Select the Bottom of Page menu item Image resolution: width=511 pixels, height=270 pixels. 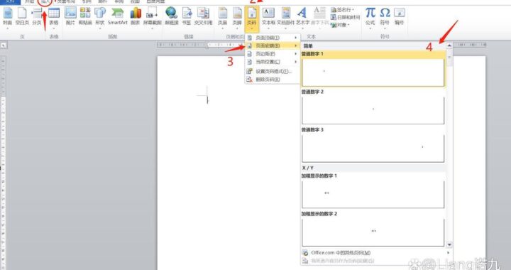pyautogui.click(x=273, y=45)
